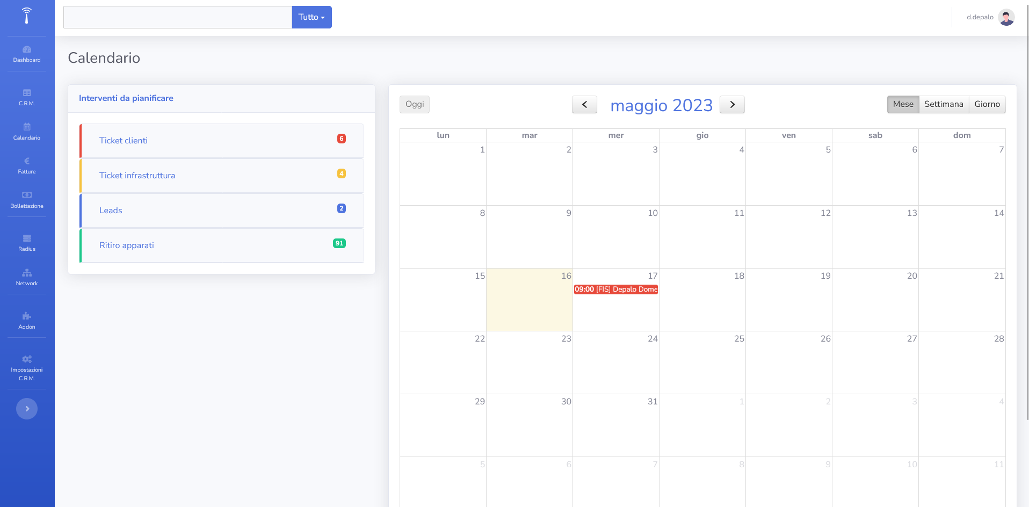Open the Ticket clienti list
1029x507 pixels.
[222, 141]
